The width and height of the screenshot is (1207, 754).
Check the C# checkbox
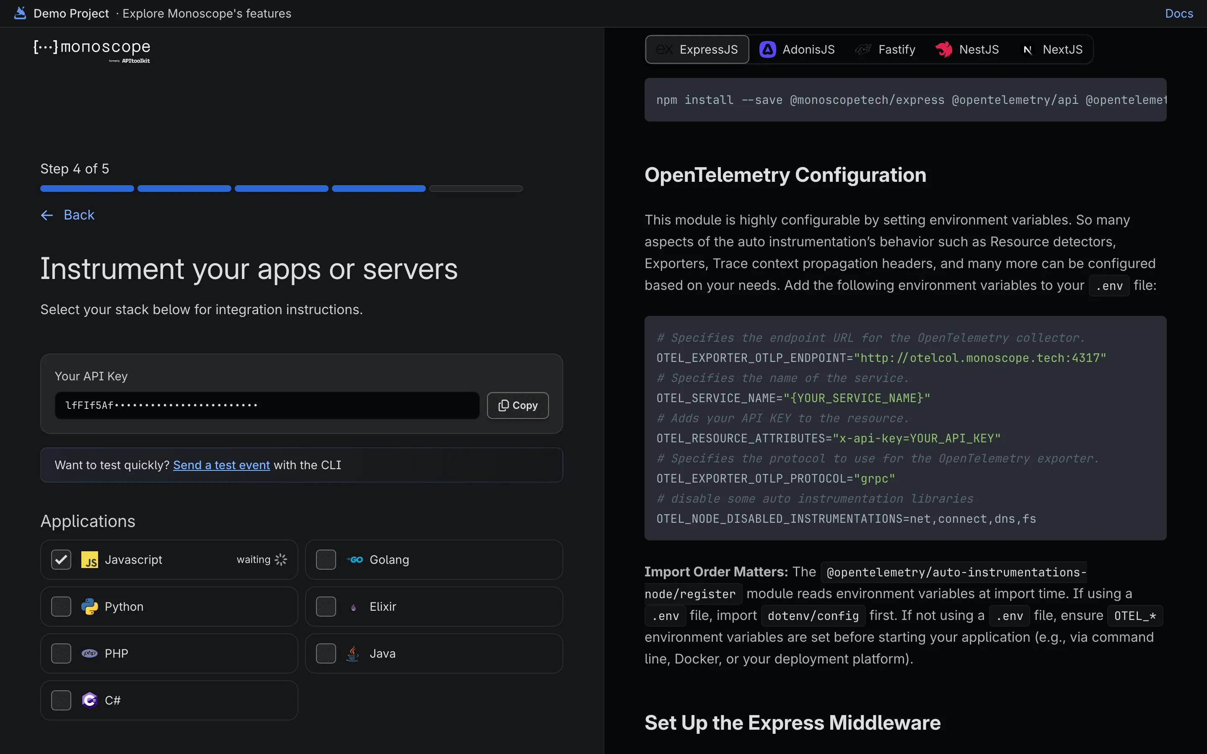pyautogui.click(x=61, y=700)
